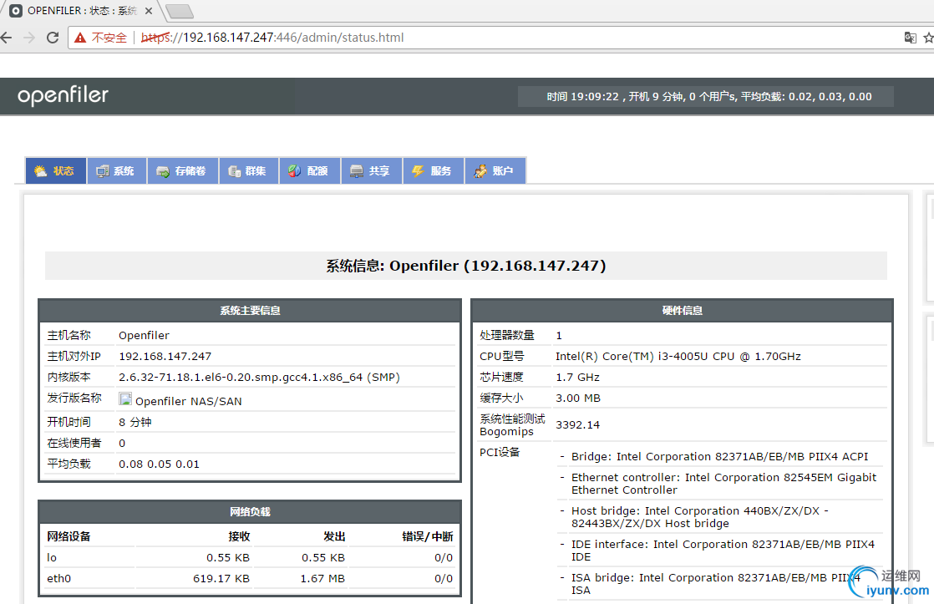The height and width of the screenshot is (604, 934).
Task: Click the header status line showing 时间 19:09:22
Action: pos(708,97)
